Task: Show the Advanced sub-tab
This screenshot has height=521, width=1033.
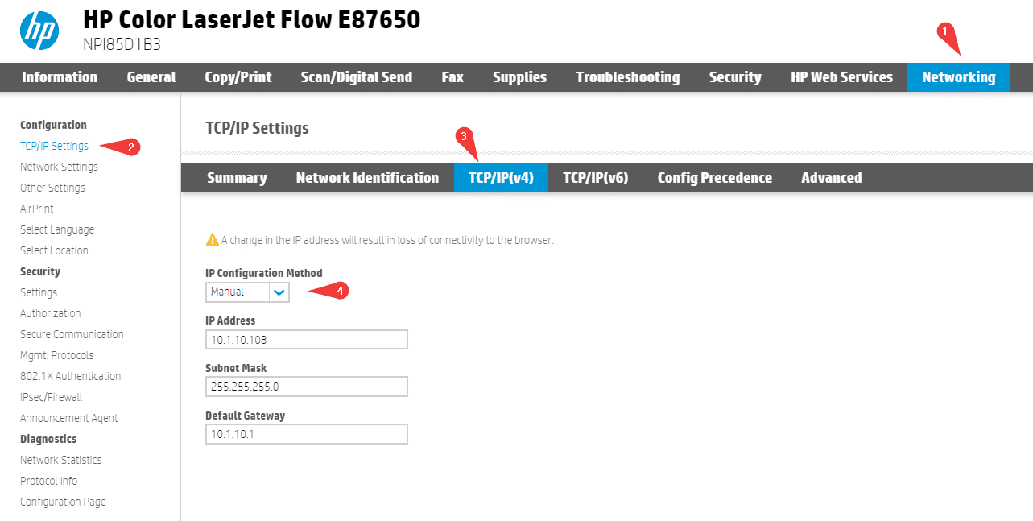Action: click(831, 178)
